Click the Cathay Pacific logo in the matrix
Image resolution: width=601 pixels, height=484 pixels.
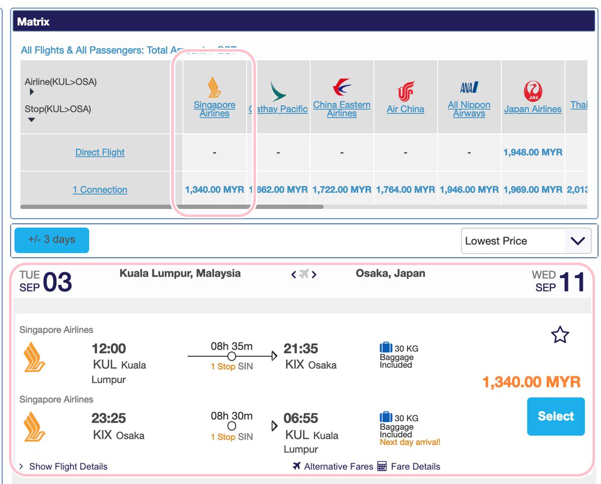(x=278, y=92)
